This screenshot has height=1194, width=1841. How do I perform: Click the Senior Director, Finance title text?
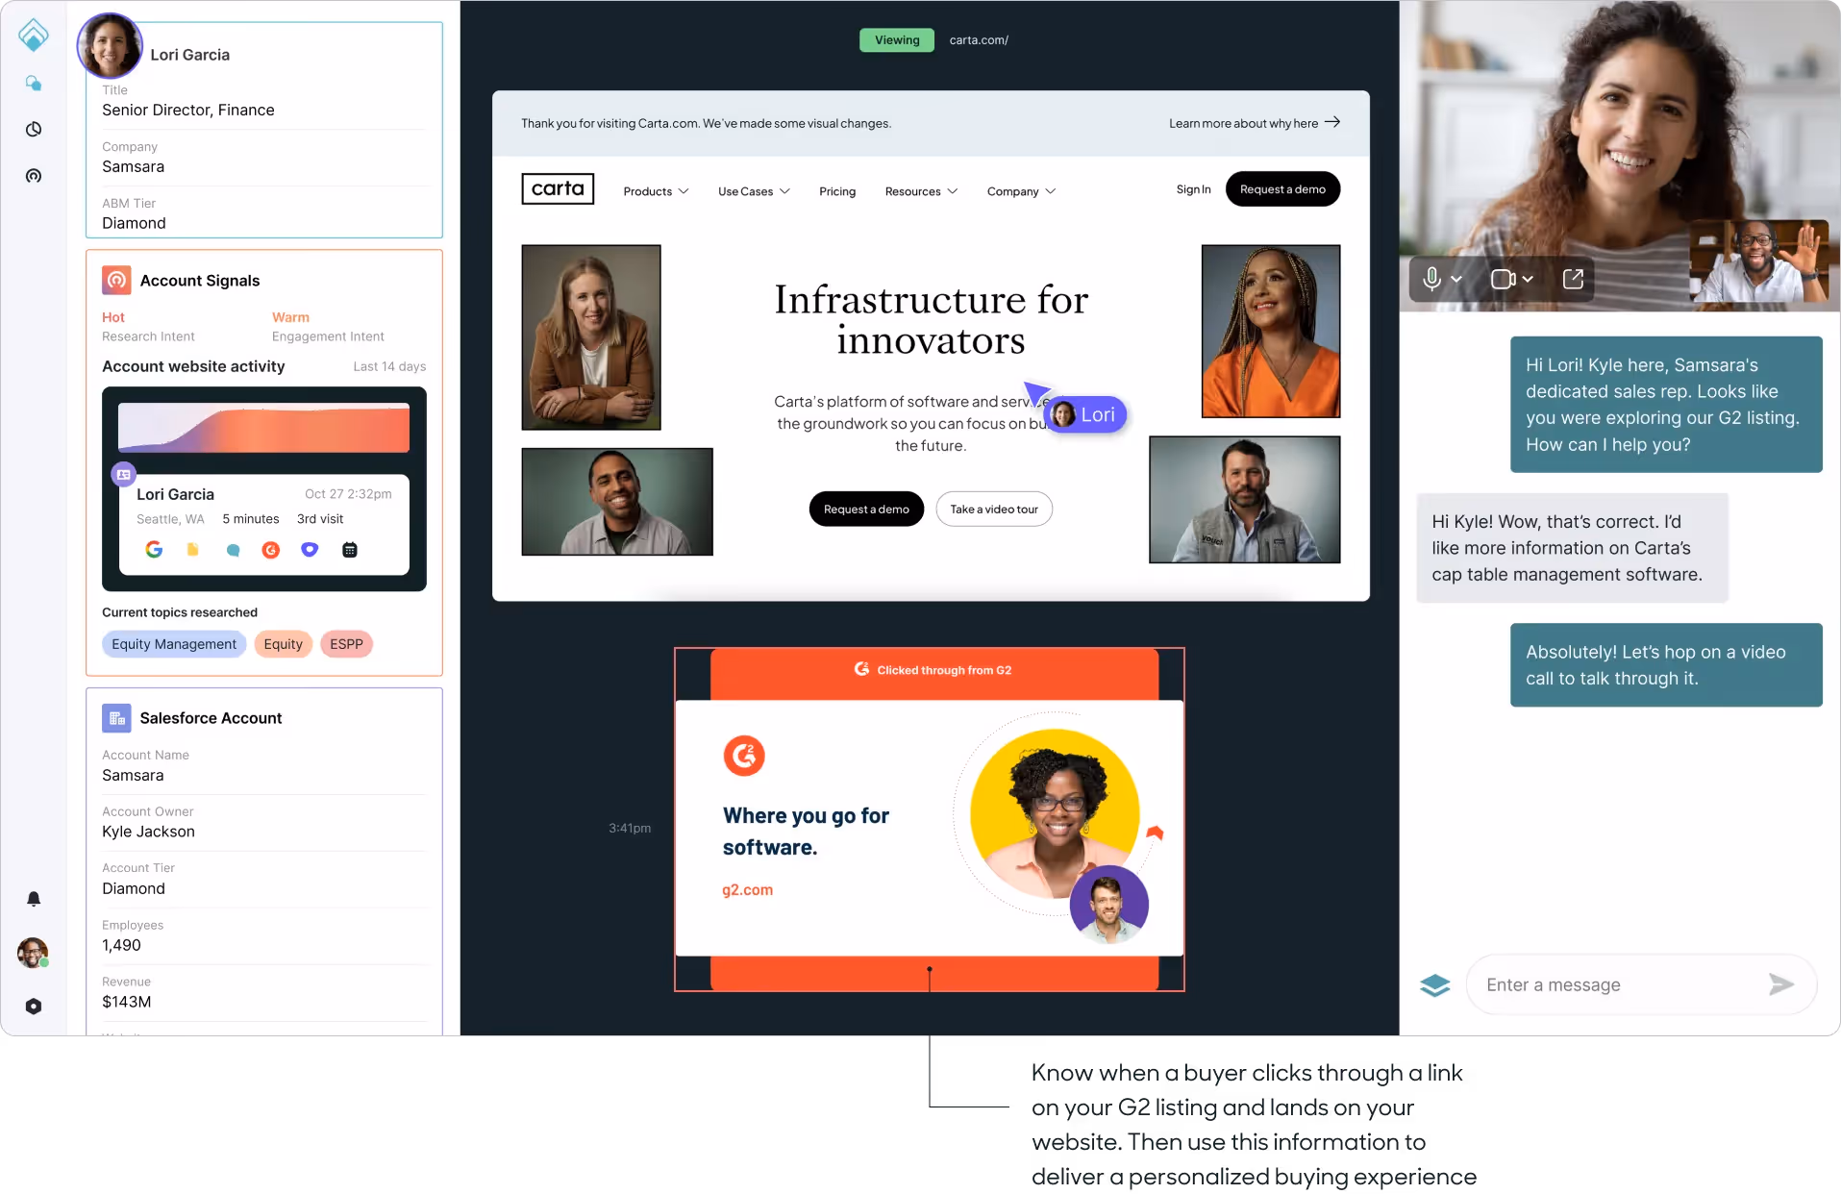click(188, 110)
